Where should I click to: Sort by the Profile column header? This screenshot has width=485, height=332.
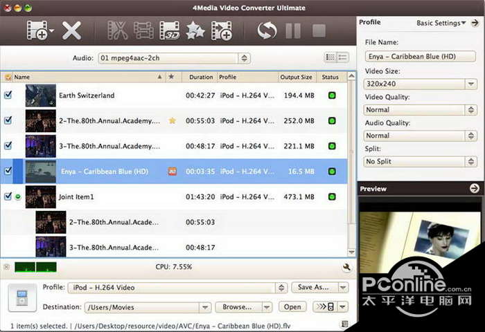coord(247,77)
